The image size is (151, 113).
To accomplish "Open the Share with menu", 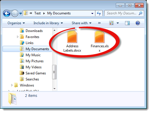I will [82, 23].
